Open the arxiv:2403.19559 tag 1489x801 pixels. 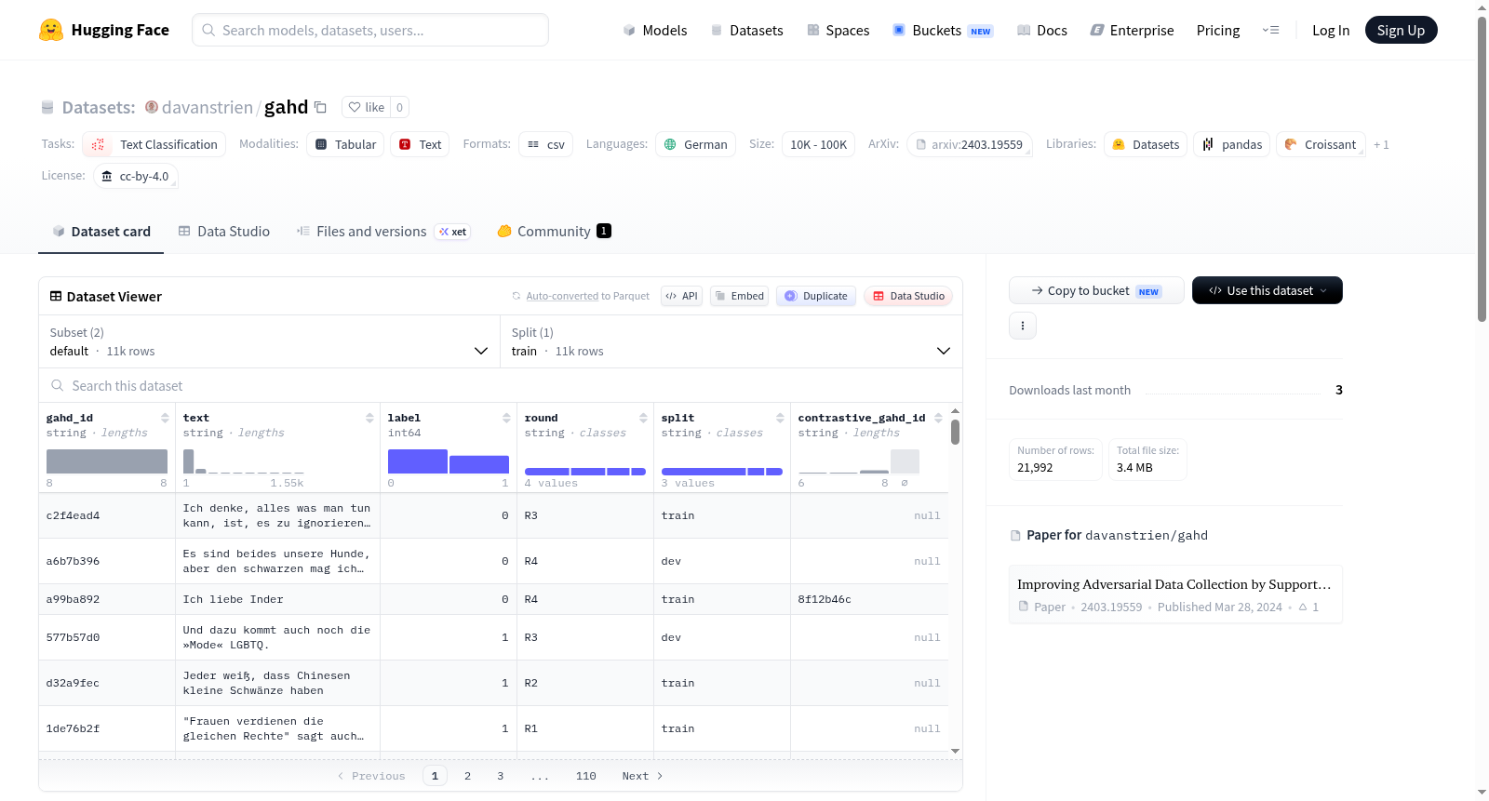tap(970, 144)
